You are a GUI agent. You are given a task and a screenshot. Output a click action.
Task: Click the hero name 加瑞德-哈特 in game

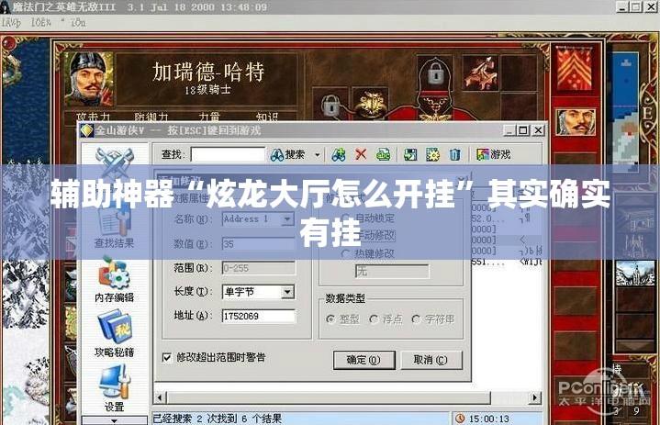208,72
